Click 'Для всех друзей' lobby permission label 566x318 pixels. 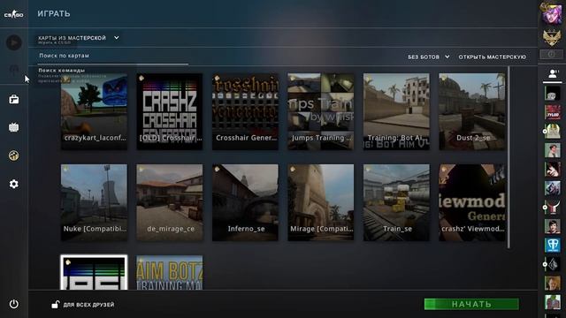[88, 305]
